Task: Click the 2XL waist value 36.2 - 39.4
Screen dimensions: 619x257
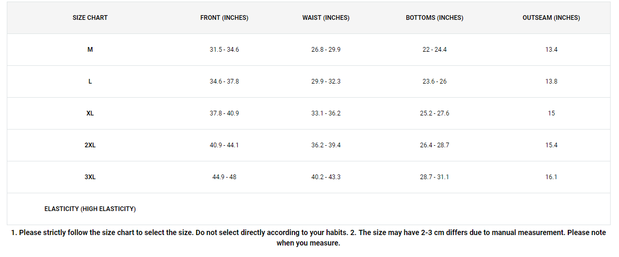Action: point(325,145)
